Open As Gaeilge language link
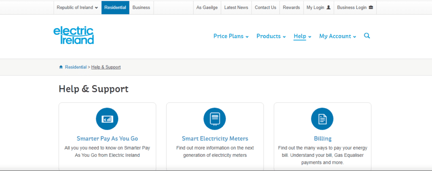Viewport: 432px width, 171px height. pos(207,8)
